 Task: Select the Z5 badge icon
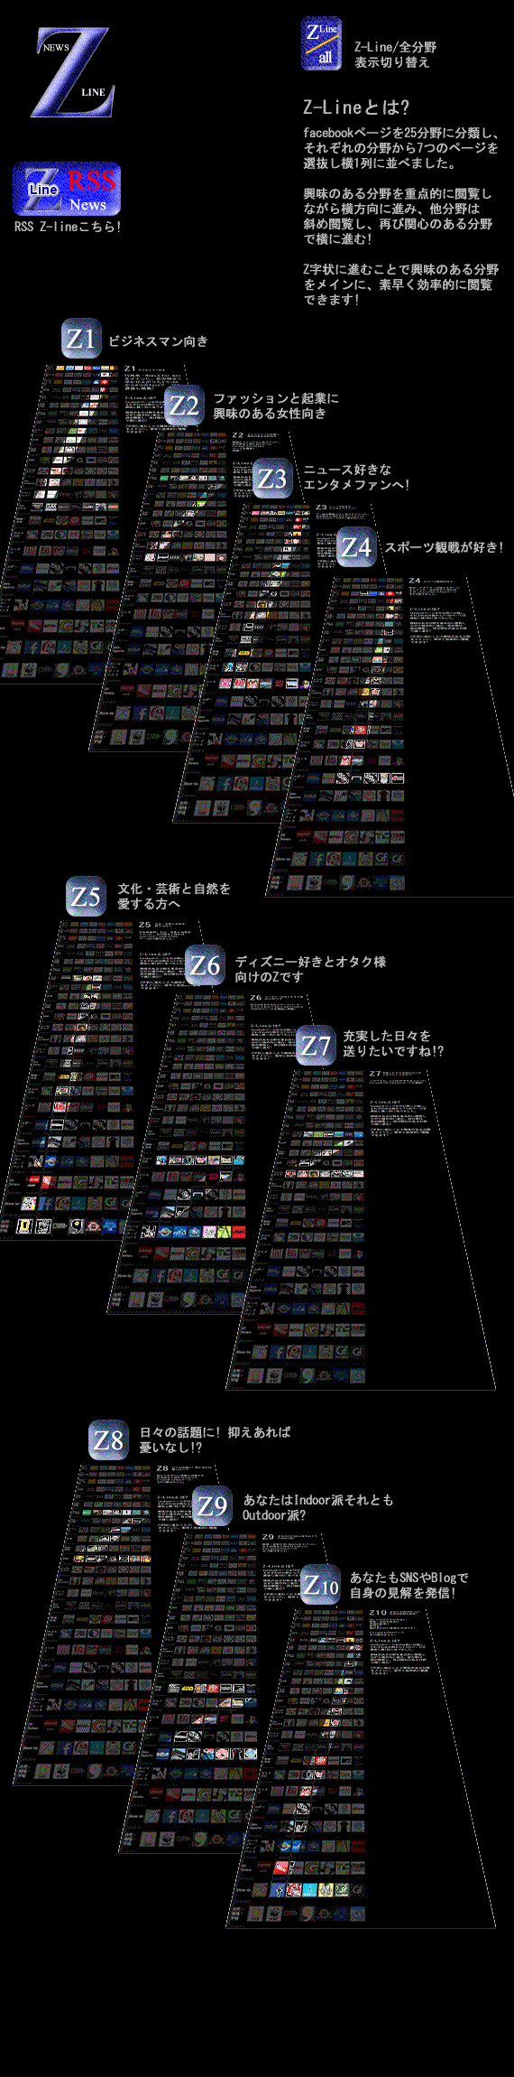click(x=86, y=897)
